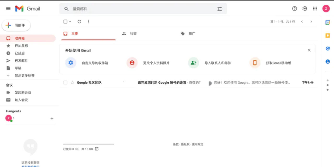Star the Google 社区团队 email

point(72,83)
